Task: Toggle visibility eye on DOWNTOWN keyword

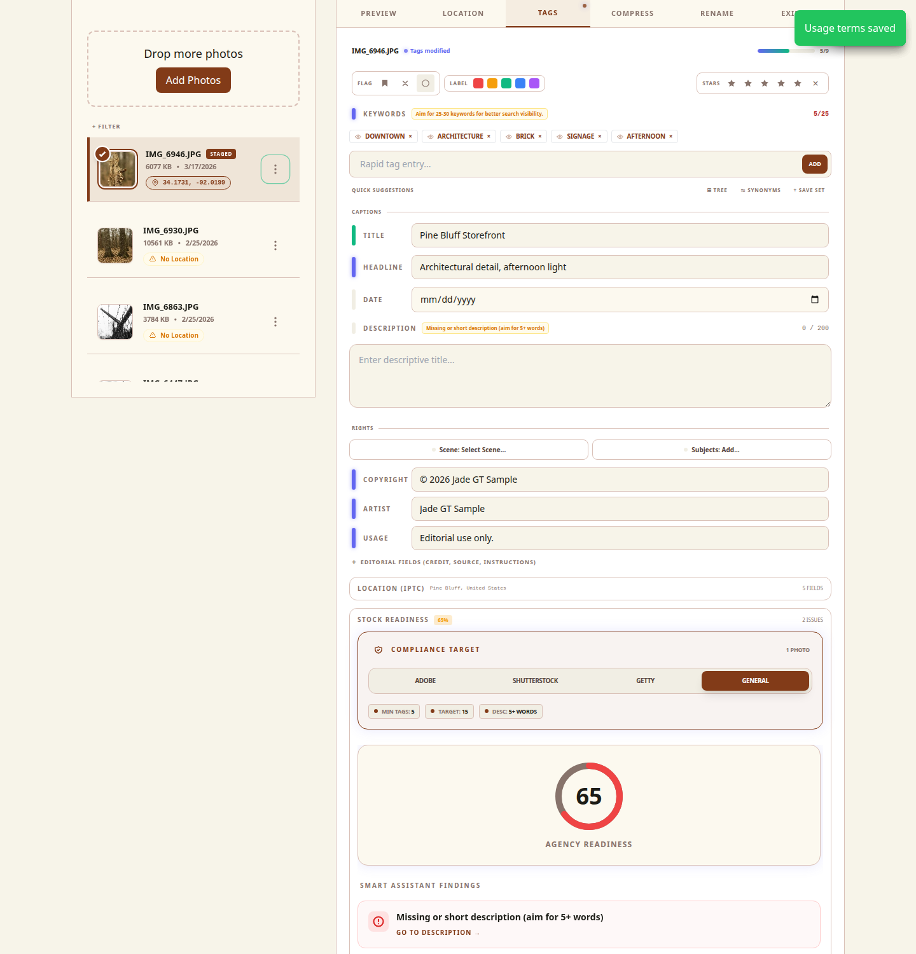Action: [358, 137]
